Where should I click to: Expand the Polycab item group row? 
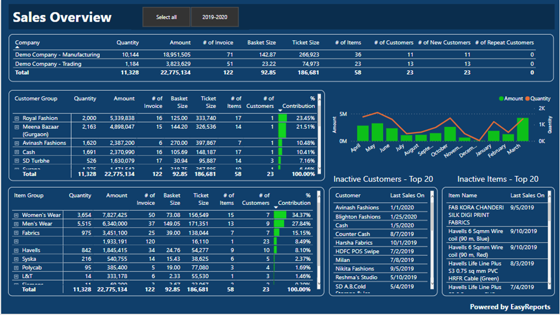(16, 268)
